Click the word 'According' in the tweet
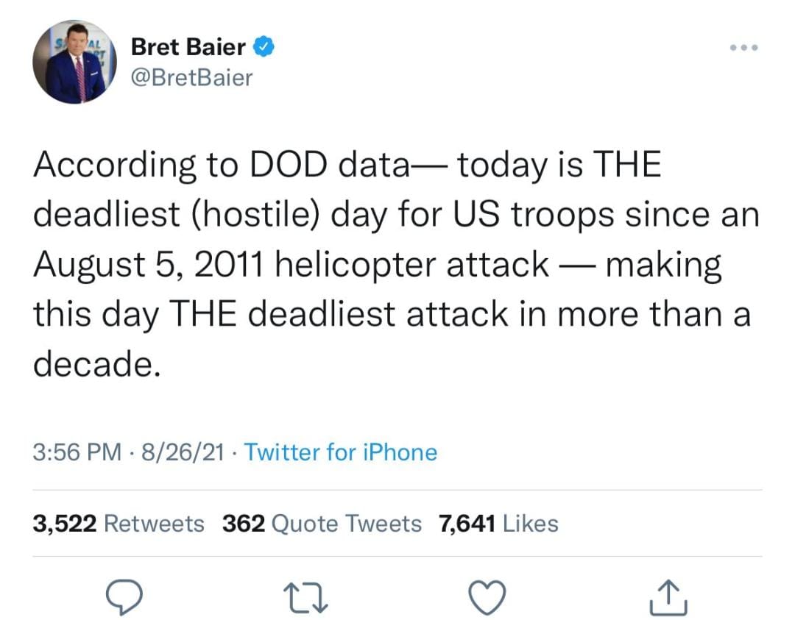Viewport: 795px width, 620px height. [x=115, y=165]
